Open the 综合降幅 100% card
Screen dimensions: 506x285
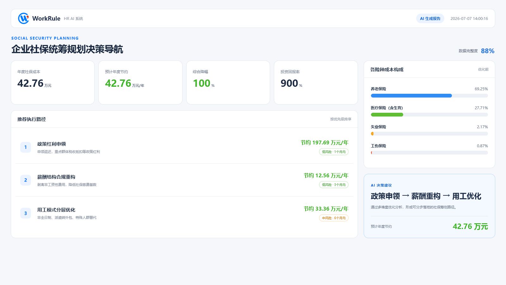[x=228, y=82]
